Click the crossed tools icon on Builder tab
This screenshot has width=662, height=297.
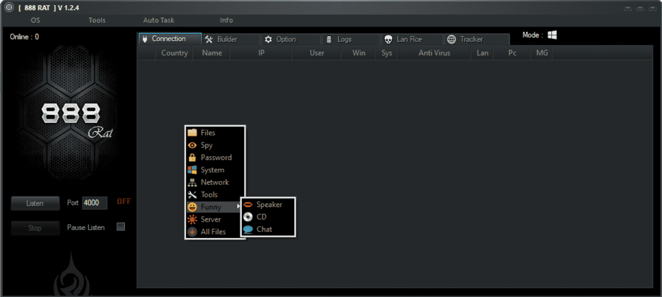pos(209,39)
